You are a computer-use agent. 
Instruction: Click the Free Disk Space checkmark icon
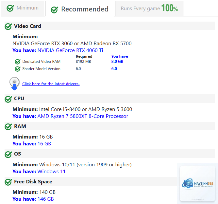click(8, 182)
